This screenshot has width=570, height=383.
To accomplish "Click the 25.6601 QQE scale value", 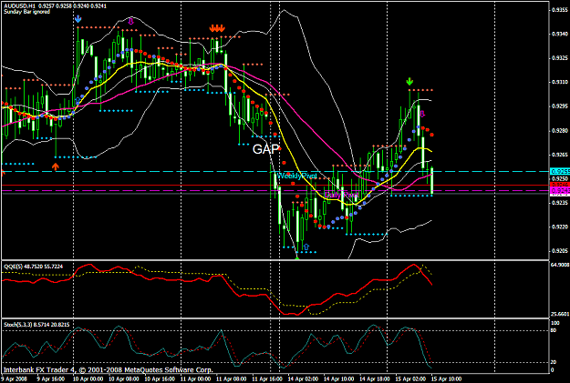I will coord(560,314).
